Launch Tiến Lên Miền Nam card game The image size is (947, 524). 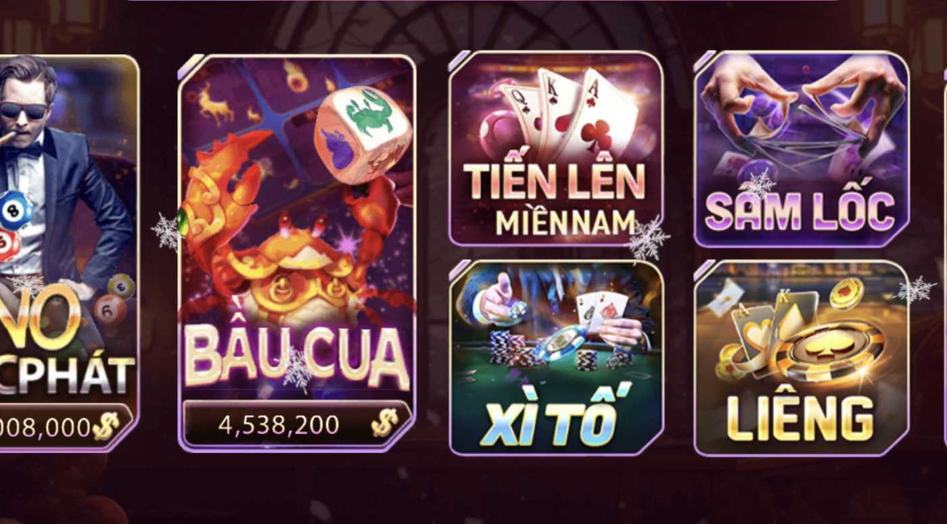click(556, 148)
